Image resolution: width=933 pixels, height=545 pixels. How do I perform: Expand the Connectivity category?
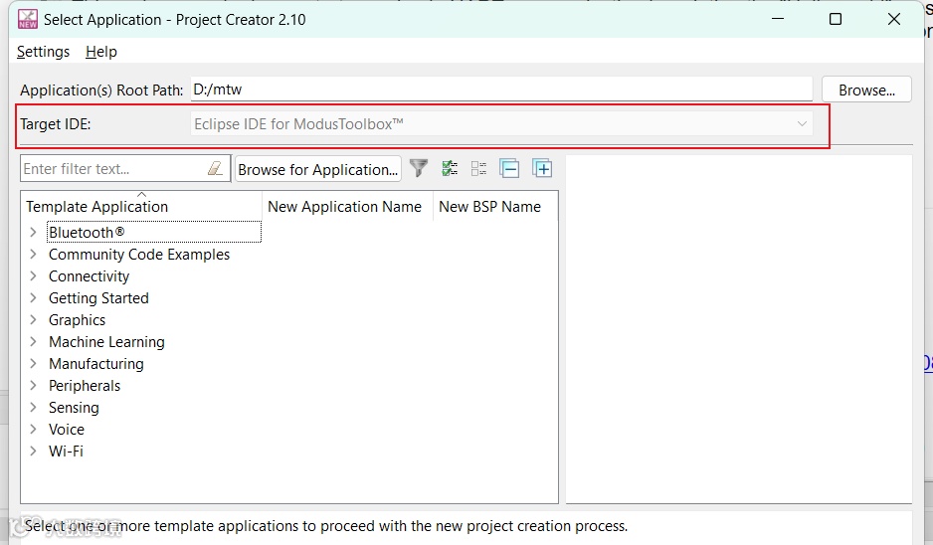point(34,276)
